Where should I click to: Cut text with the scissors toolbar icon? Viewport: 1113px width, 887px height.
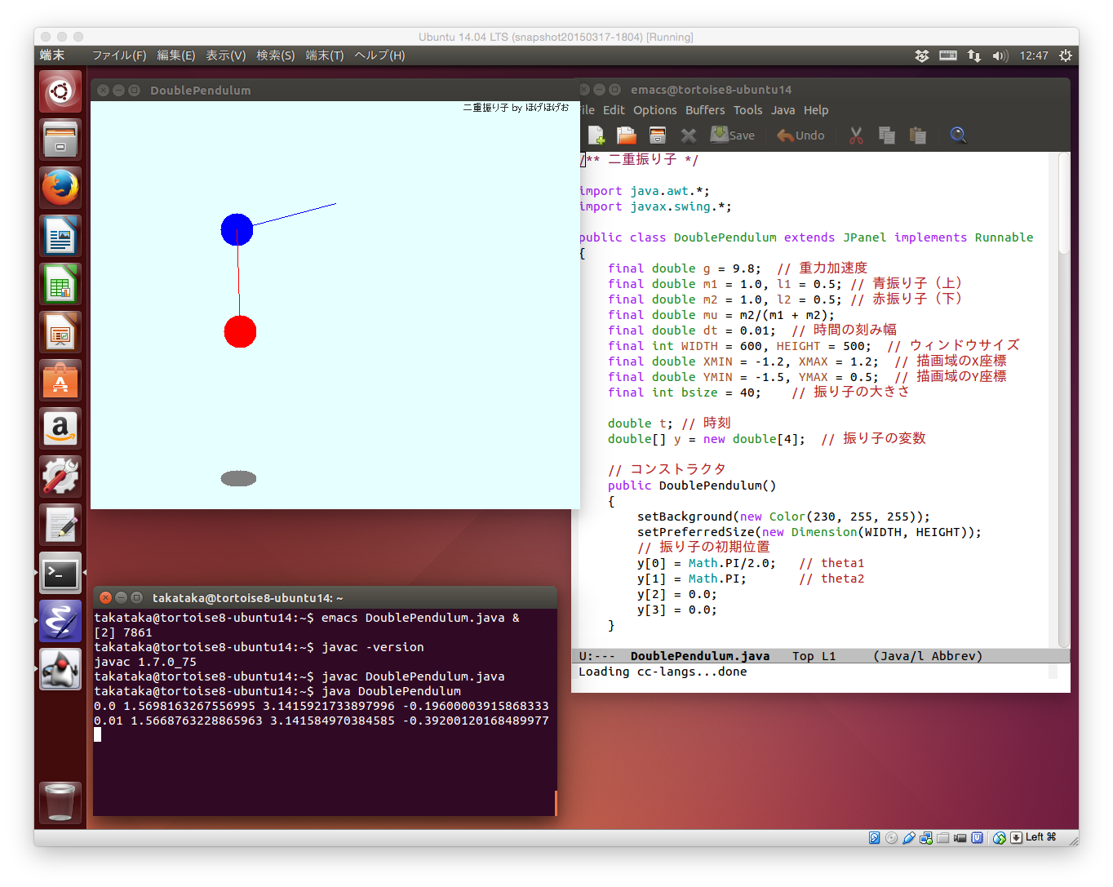pyautogui.click(x=856, y=135)
